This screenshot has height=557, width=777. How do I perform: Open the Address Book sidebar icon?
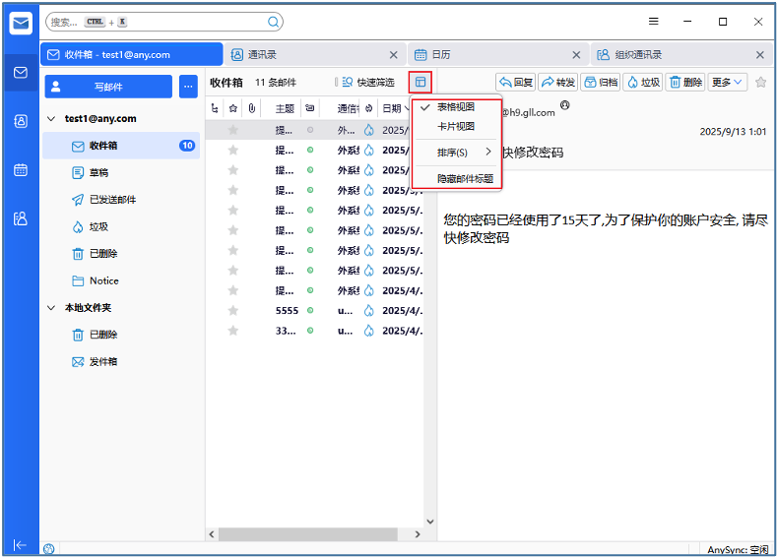tap(20, 121)
